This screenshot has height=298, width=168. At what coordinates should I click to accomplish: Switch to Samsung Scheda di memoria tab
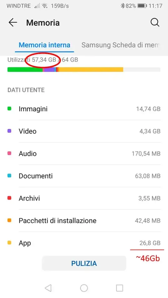(x=120, y=45)
